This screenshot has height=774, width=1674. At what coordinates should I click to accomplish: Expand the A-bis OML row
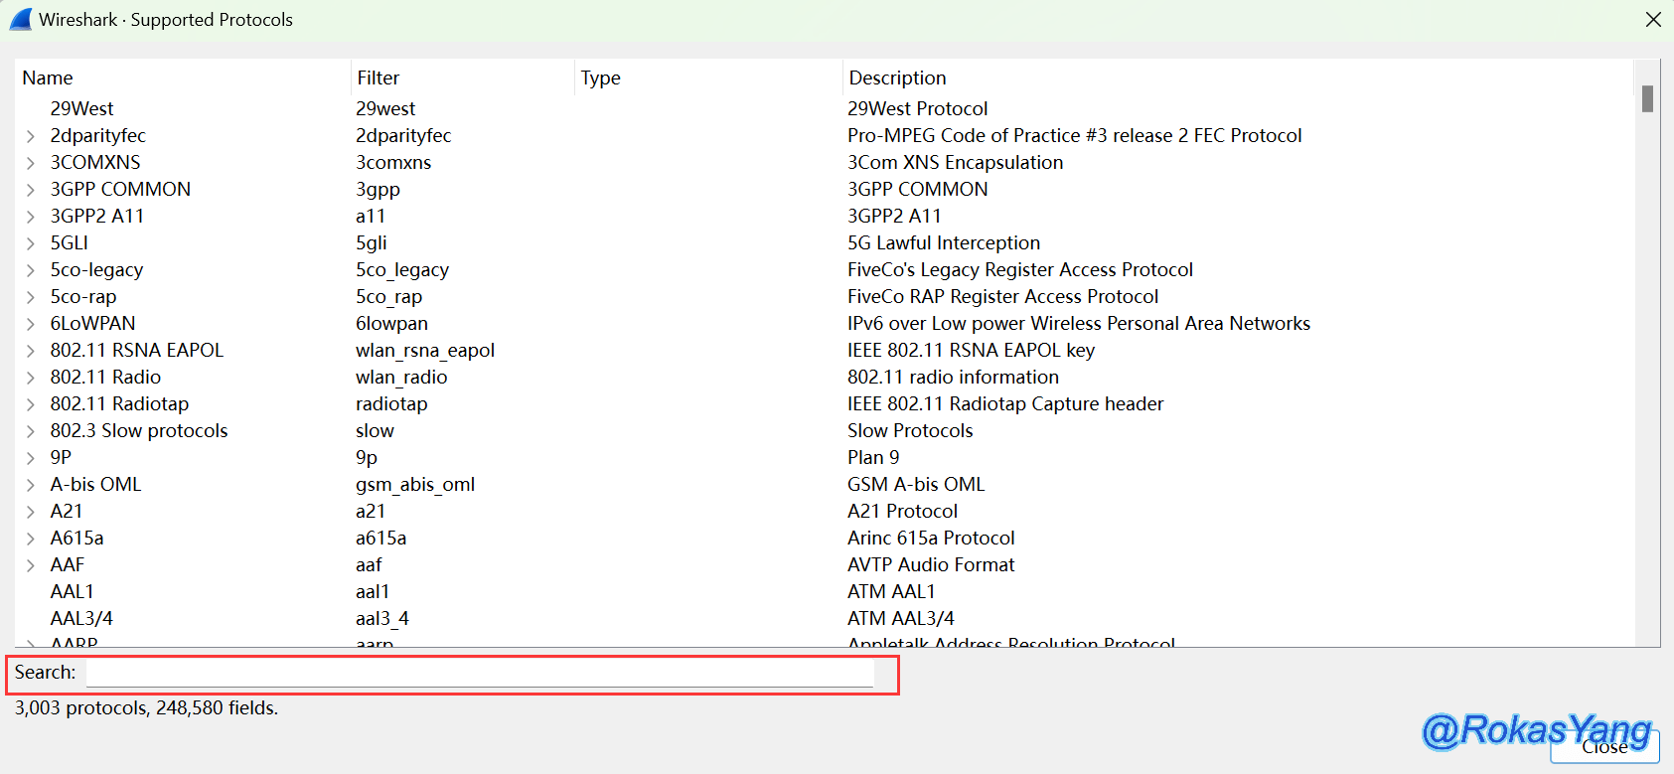tap(31, 485)
